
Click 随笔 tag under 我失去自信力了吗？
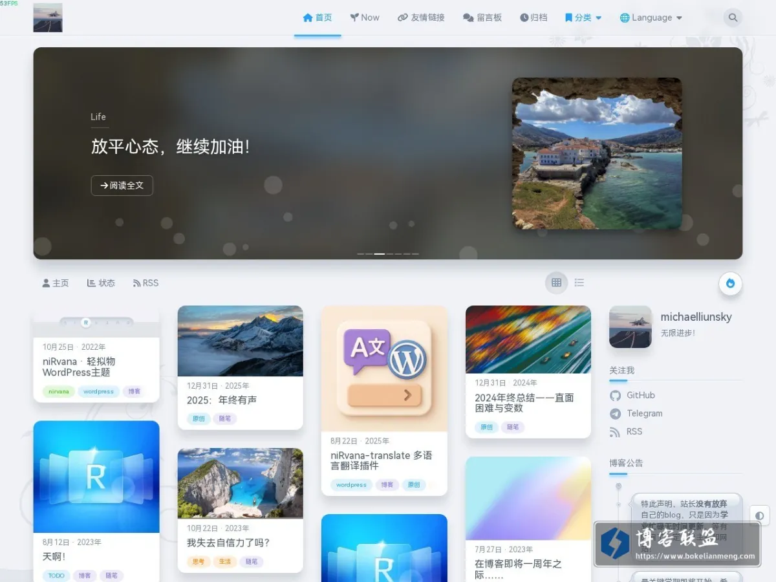[252, 561]
